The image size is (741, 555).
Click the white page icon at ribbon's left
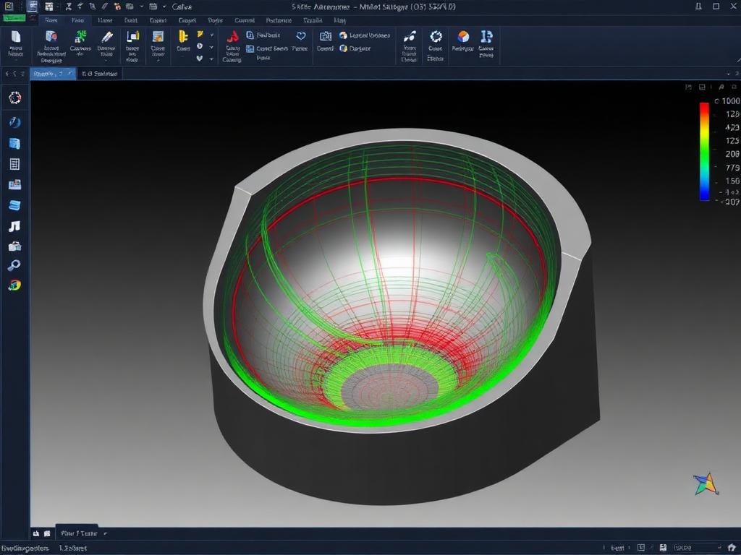click(x=16, y=37)
